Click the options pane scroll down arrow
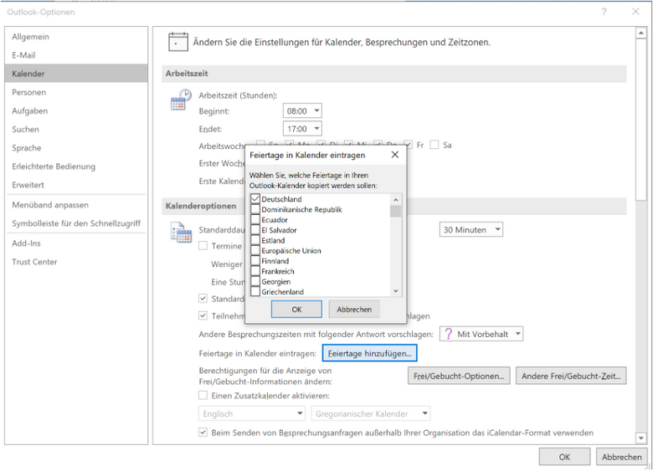The width and height of the screenshot is (653, 471). 640,438
